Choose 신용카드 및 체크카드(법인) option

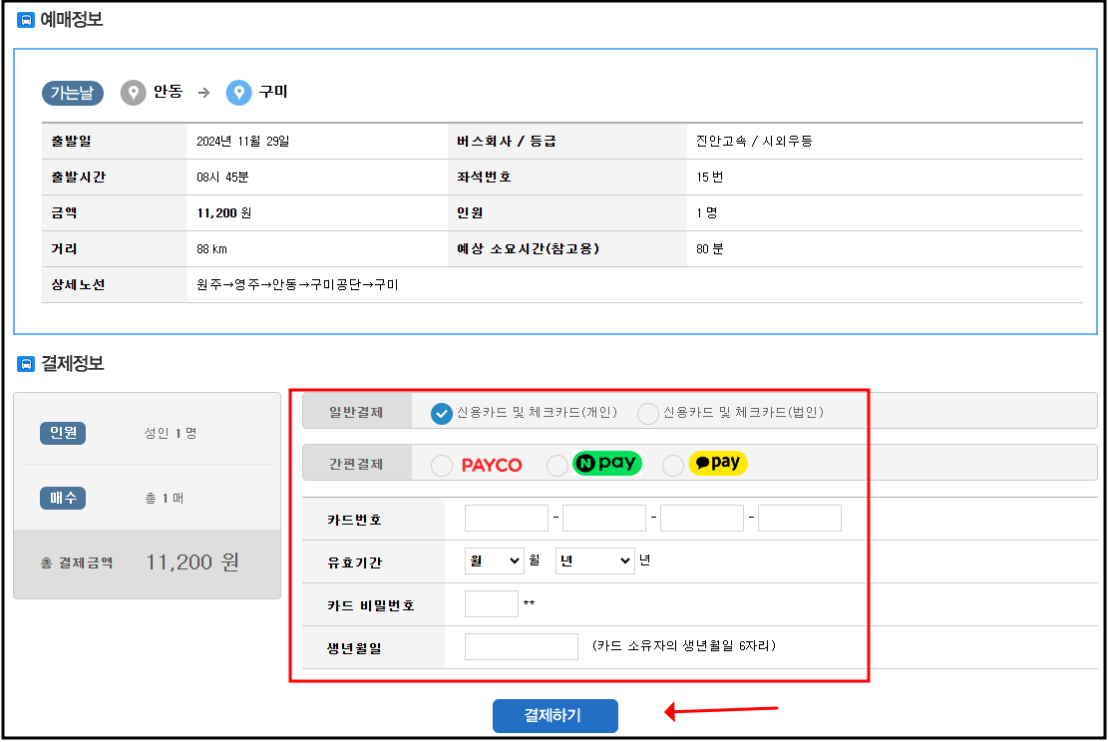pyautogui.click(x=648, y=412)
